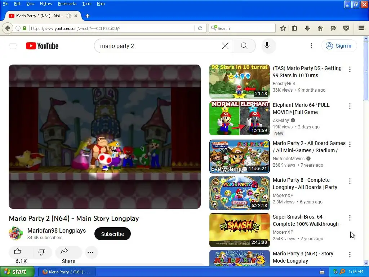
Task: Open the 99 Stars in 10 turns thumbnail
Action: click(240, 82)
